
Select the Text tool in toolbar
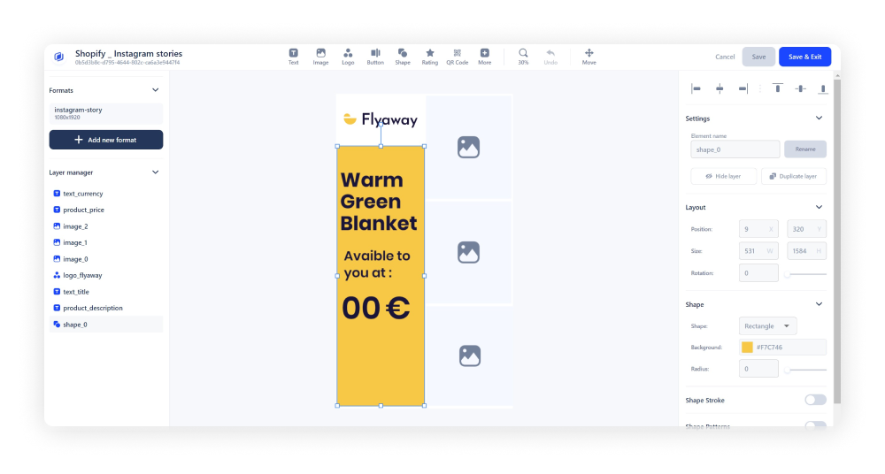click(294, 57)
